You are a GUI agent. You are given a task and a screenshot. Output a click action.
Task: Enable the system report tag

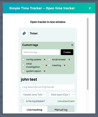[23, 71]
